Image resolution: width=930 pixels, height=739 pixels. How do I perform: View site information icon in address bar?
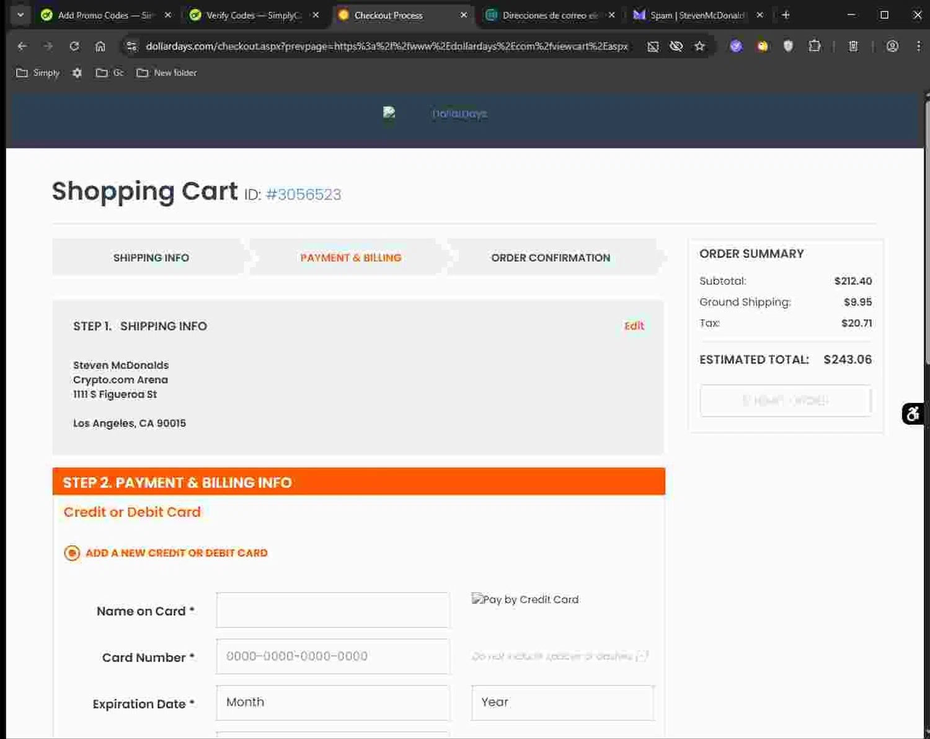click(131, 46)
